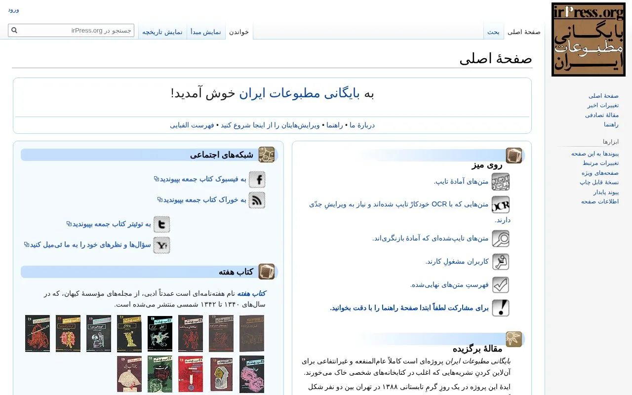Click the فهرست الفبایی link
This screenshot has height=395, width=632.
[192, 125]
